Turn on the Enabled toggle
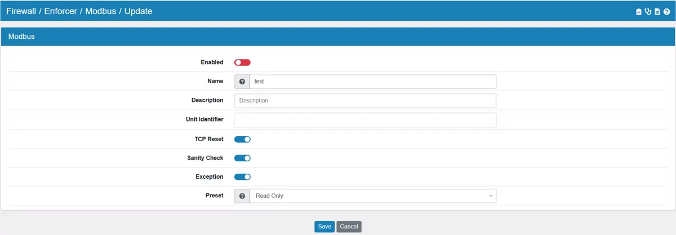 coord(242,62)
